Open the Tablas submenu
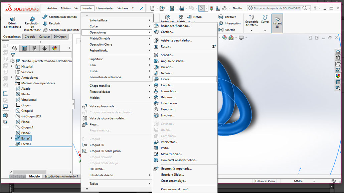 [x=117, y=184]
